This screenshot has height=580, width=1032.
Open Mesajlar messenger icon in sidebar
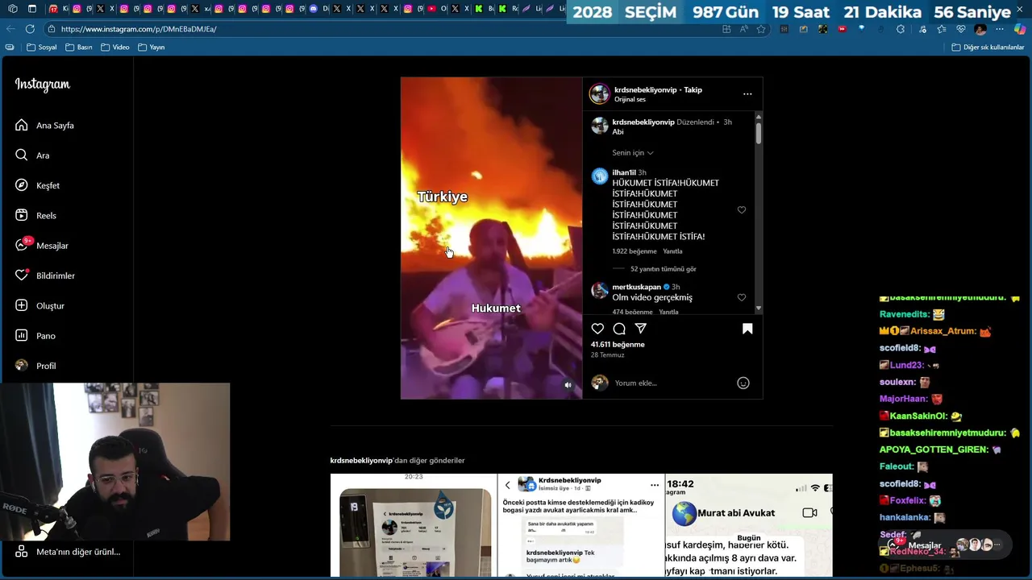22,245
